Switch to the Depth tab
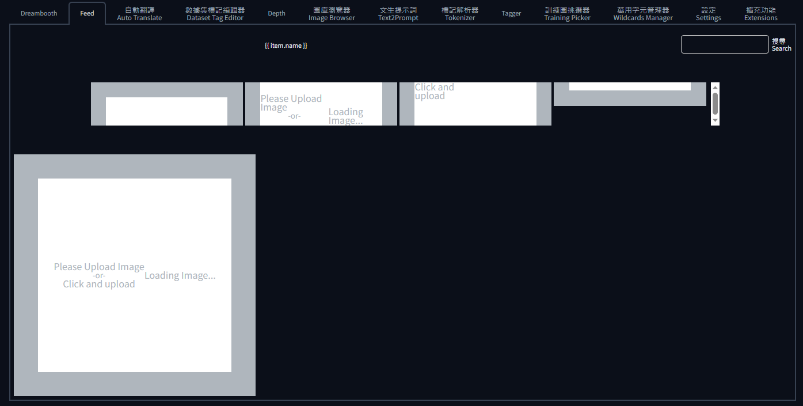The height and width of the screenshot is (406, 803). click(x=276, y=13)
